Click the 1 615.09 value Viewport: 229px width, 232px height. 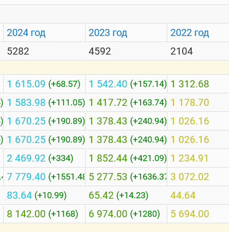pos(26,84)
